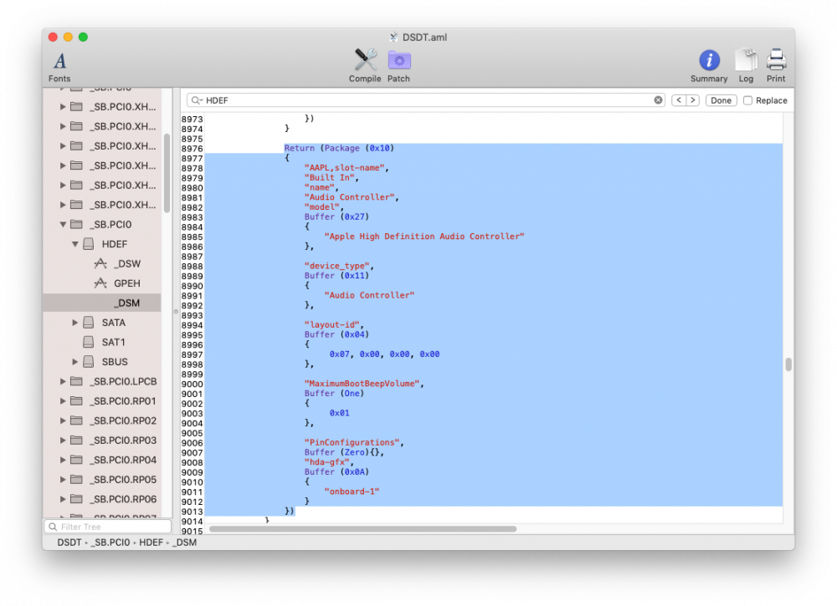Click the Return (Package (0x10) line

pyautogui.click(x=340, y=148)
